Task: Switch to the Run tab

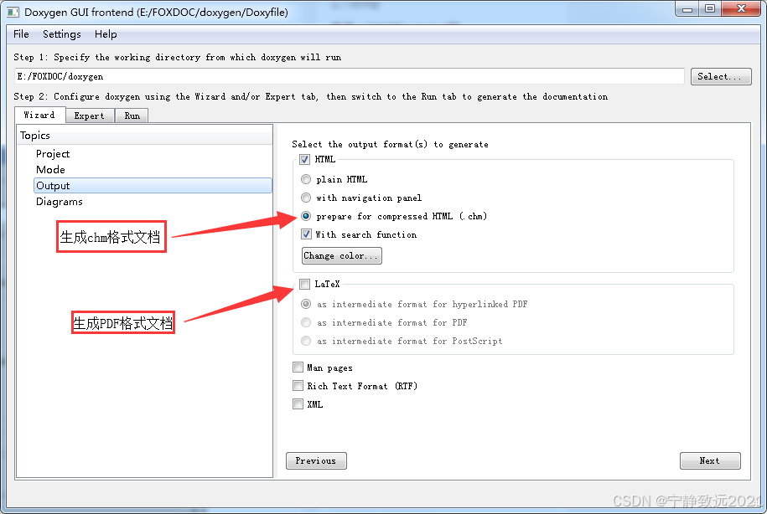Action: (132, 116)
